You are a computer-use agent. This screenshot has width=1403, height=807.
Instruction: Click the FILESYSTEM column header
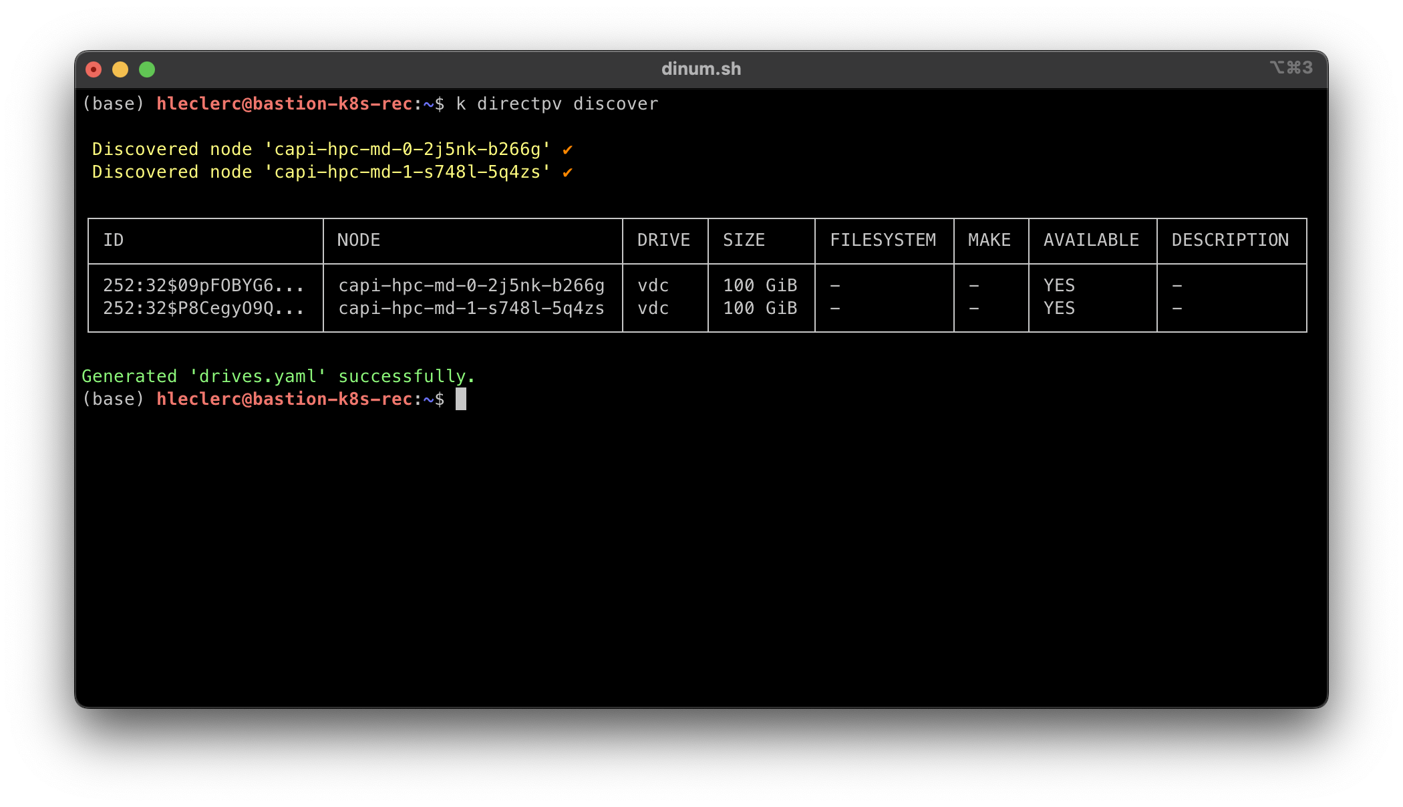[883, 240]
